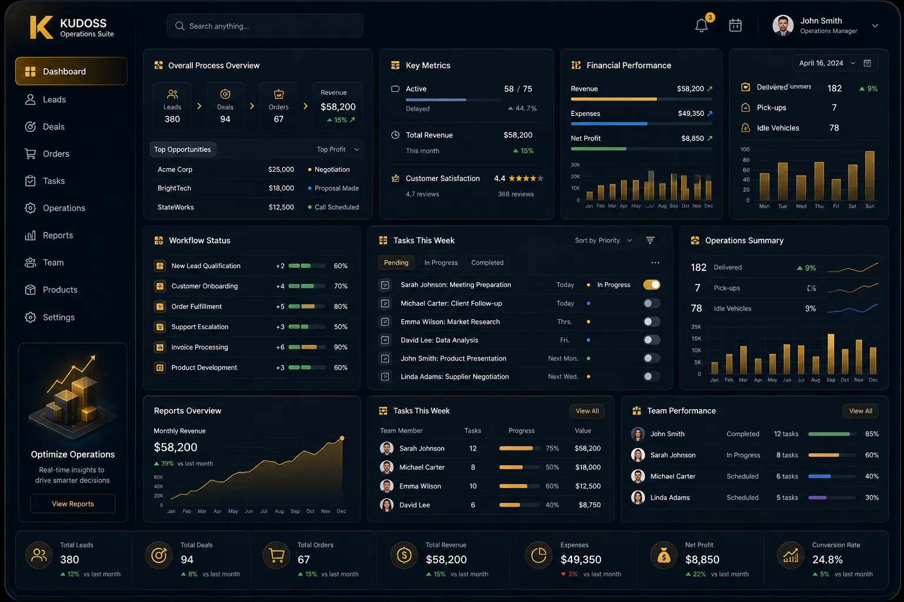The image size is (904, 602).
Task: Open the Sort by Priority dropdown
Action: (603, 240)
